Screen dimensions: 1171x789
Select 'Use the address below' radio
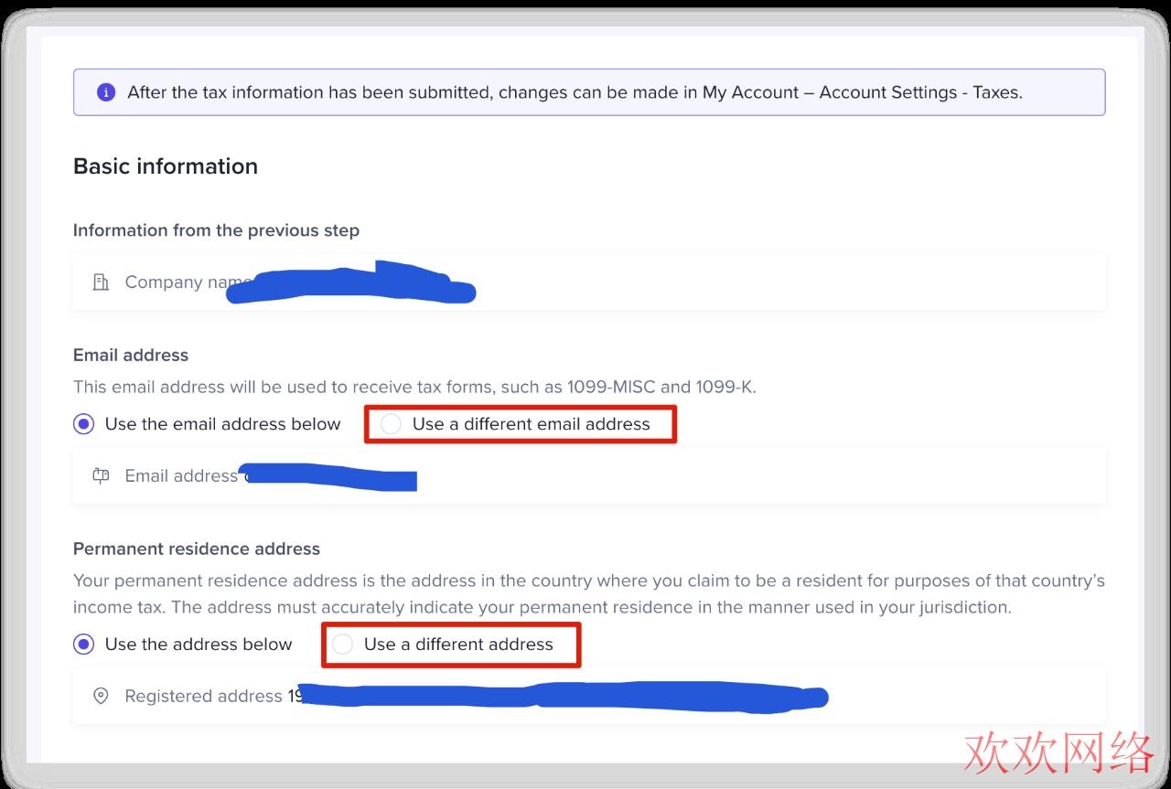(83, 645)
